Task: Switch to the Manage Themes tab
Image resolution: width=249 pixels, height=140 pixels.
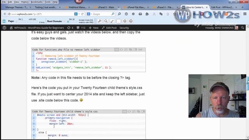Action: point(16,7)
